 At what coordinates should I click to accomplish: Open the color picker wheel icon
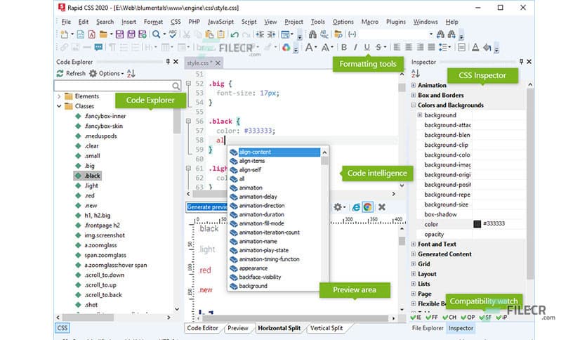pos(286,47)
